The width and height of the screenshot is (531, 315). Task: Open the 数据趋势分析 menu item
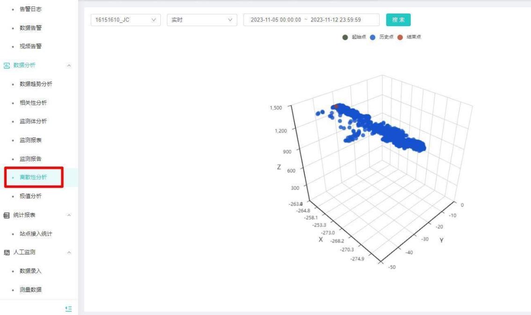36,84
